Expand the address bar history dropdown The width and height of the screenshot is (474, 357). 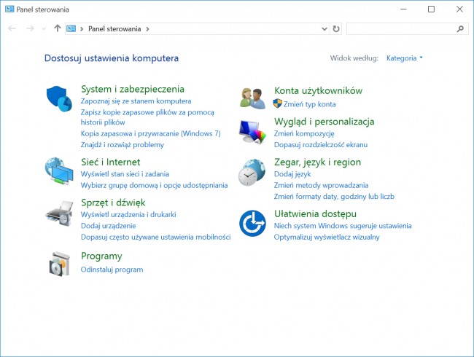click(x=325, y=29)
